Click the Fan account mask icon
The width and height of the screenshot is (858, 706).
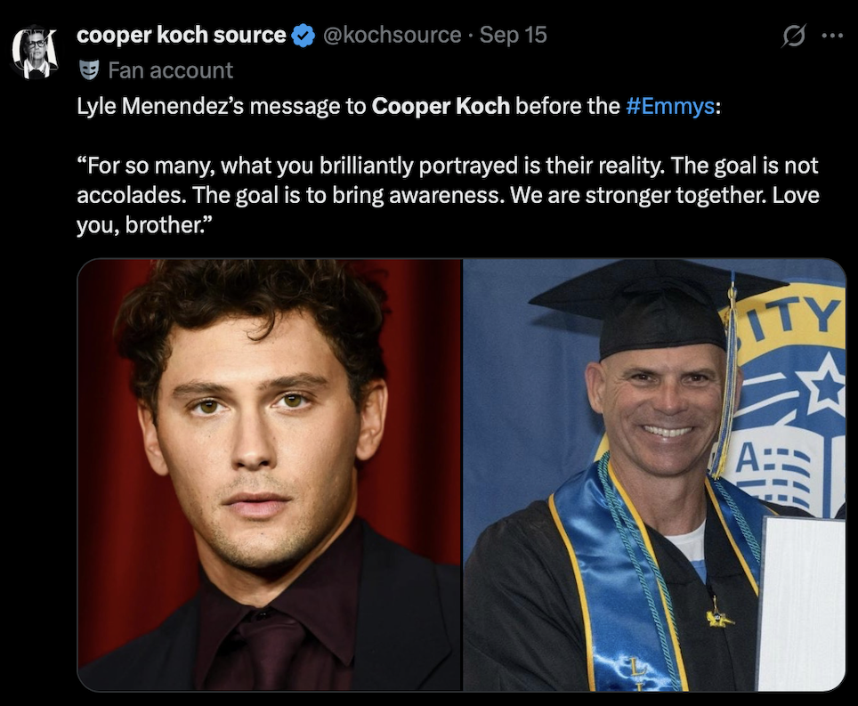point(88,69)
